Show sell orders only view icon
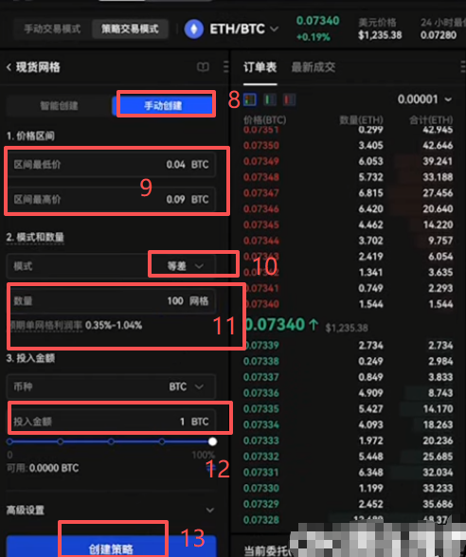 289,99
